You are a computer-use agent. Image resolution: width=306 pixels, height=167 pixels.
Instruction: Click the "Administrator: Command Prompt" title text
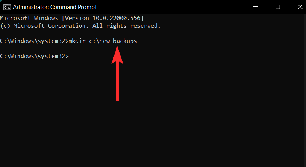point(55,7)
